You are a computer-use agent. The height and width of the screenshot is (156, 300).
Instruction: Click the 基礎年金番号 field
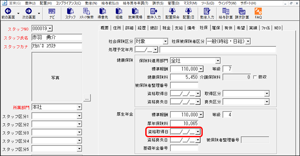184,148
